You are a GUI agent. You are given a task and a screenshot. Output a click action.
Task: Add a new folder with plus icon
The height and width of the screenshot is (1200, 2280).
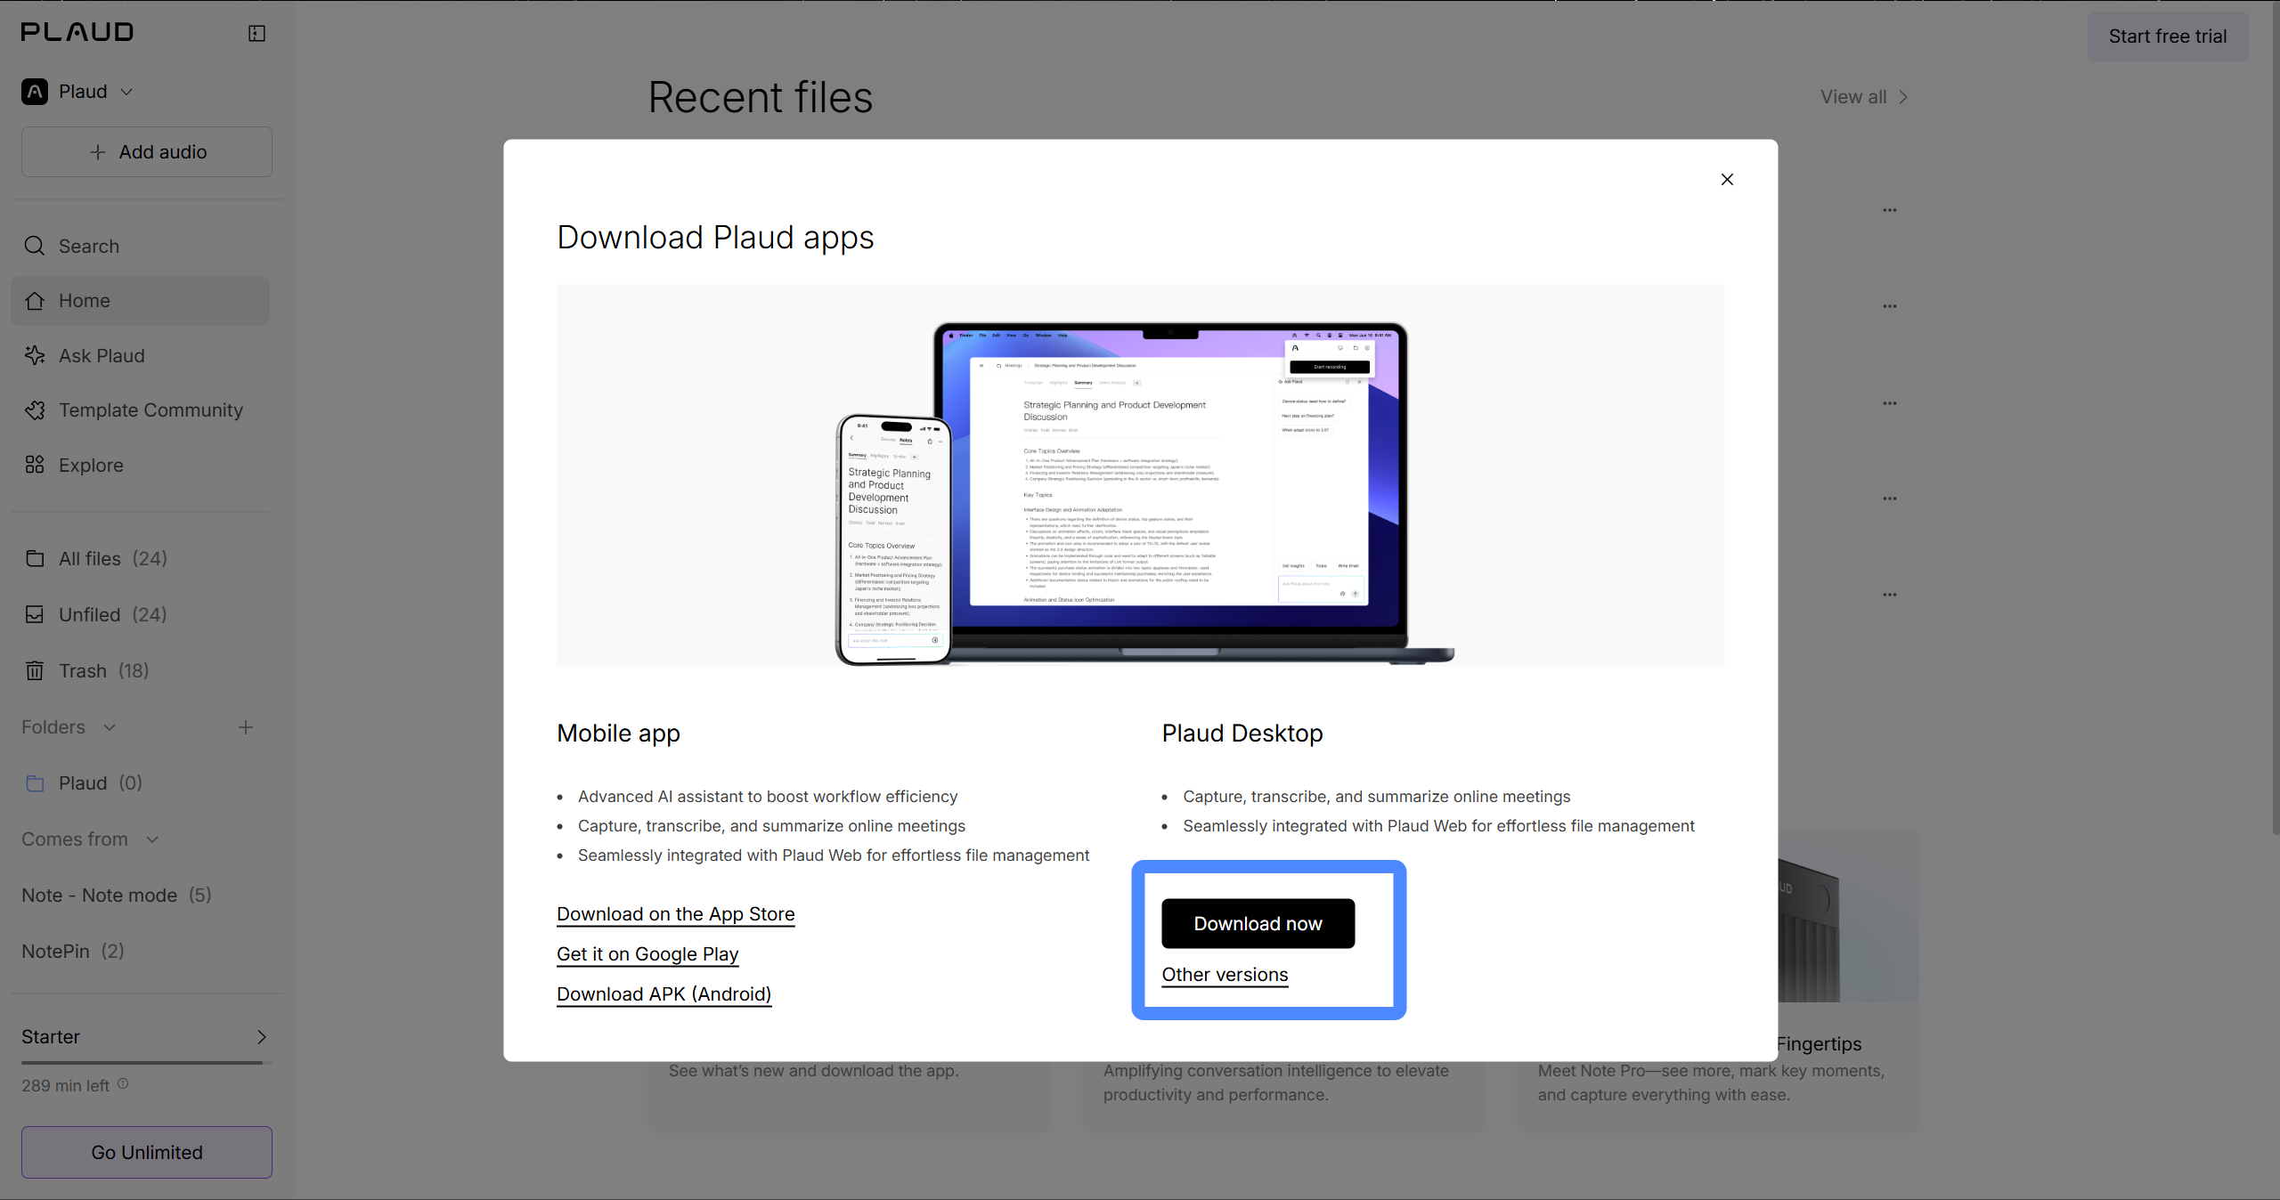pos(246,727)
